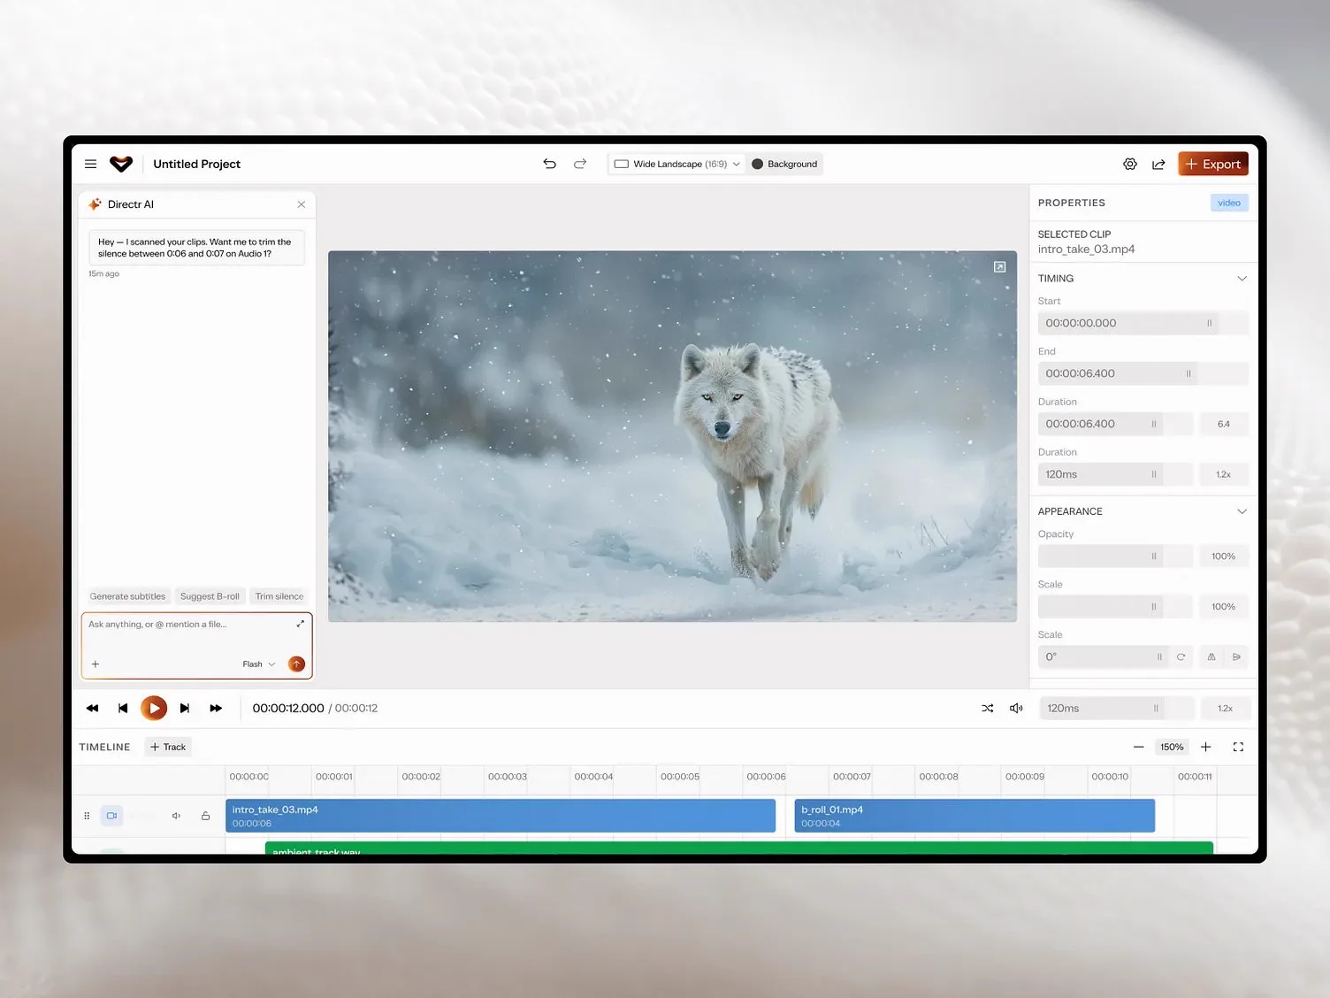Viewport: 1330px width, 998px height.
Task: Open the Wide Landscape aspect ratio dropdown
Action: pos(676,164)
